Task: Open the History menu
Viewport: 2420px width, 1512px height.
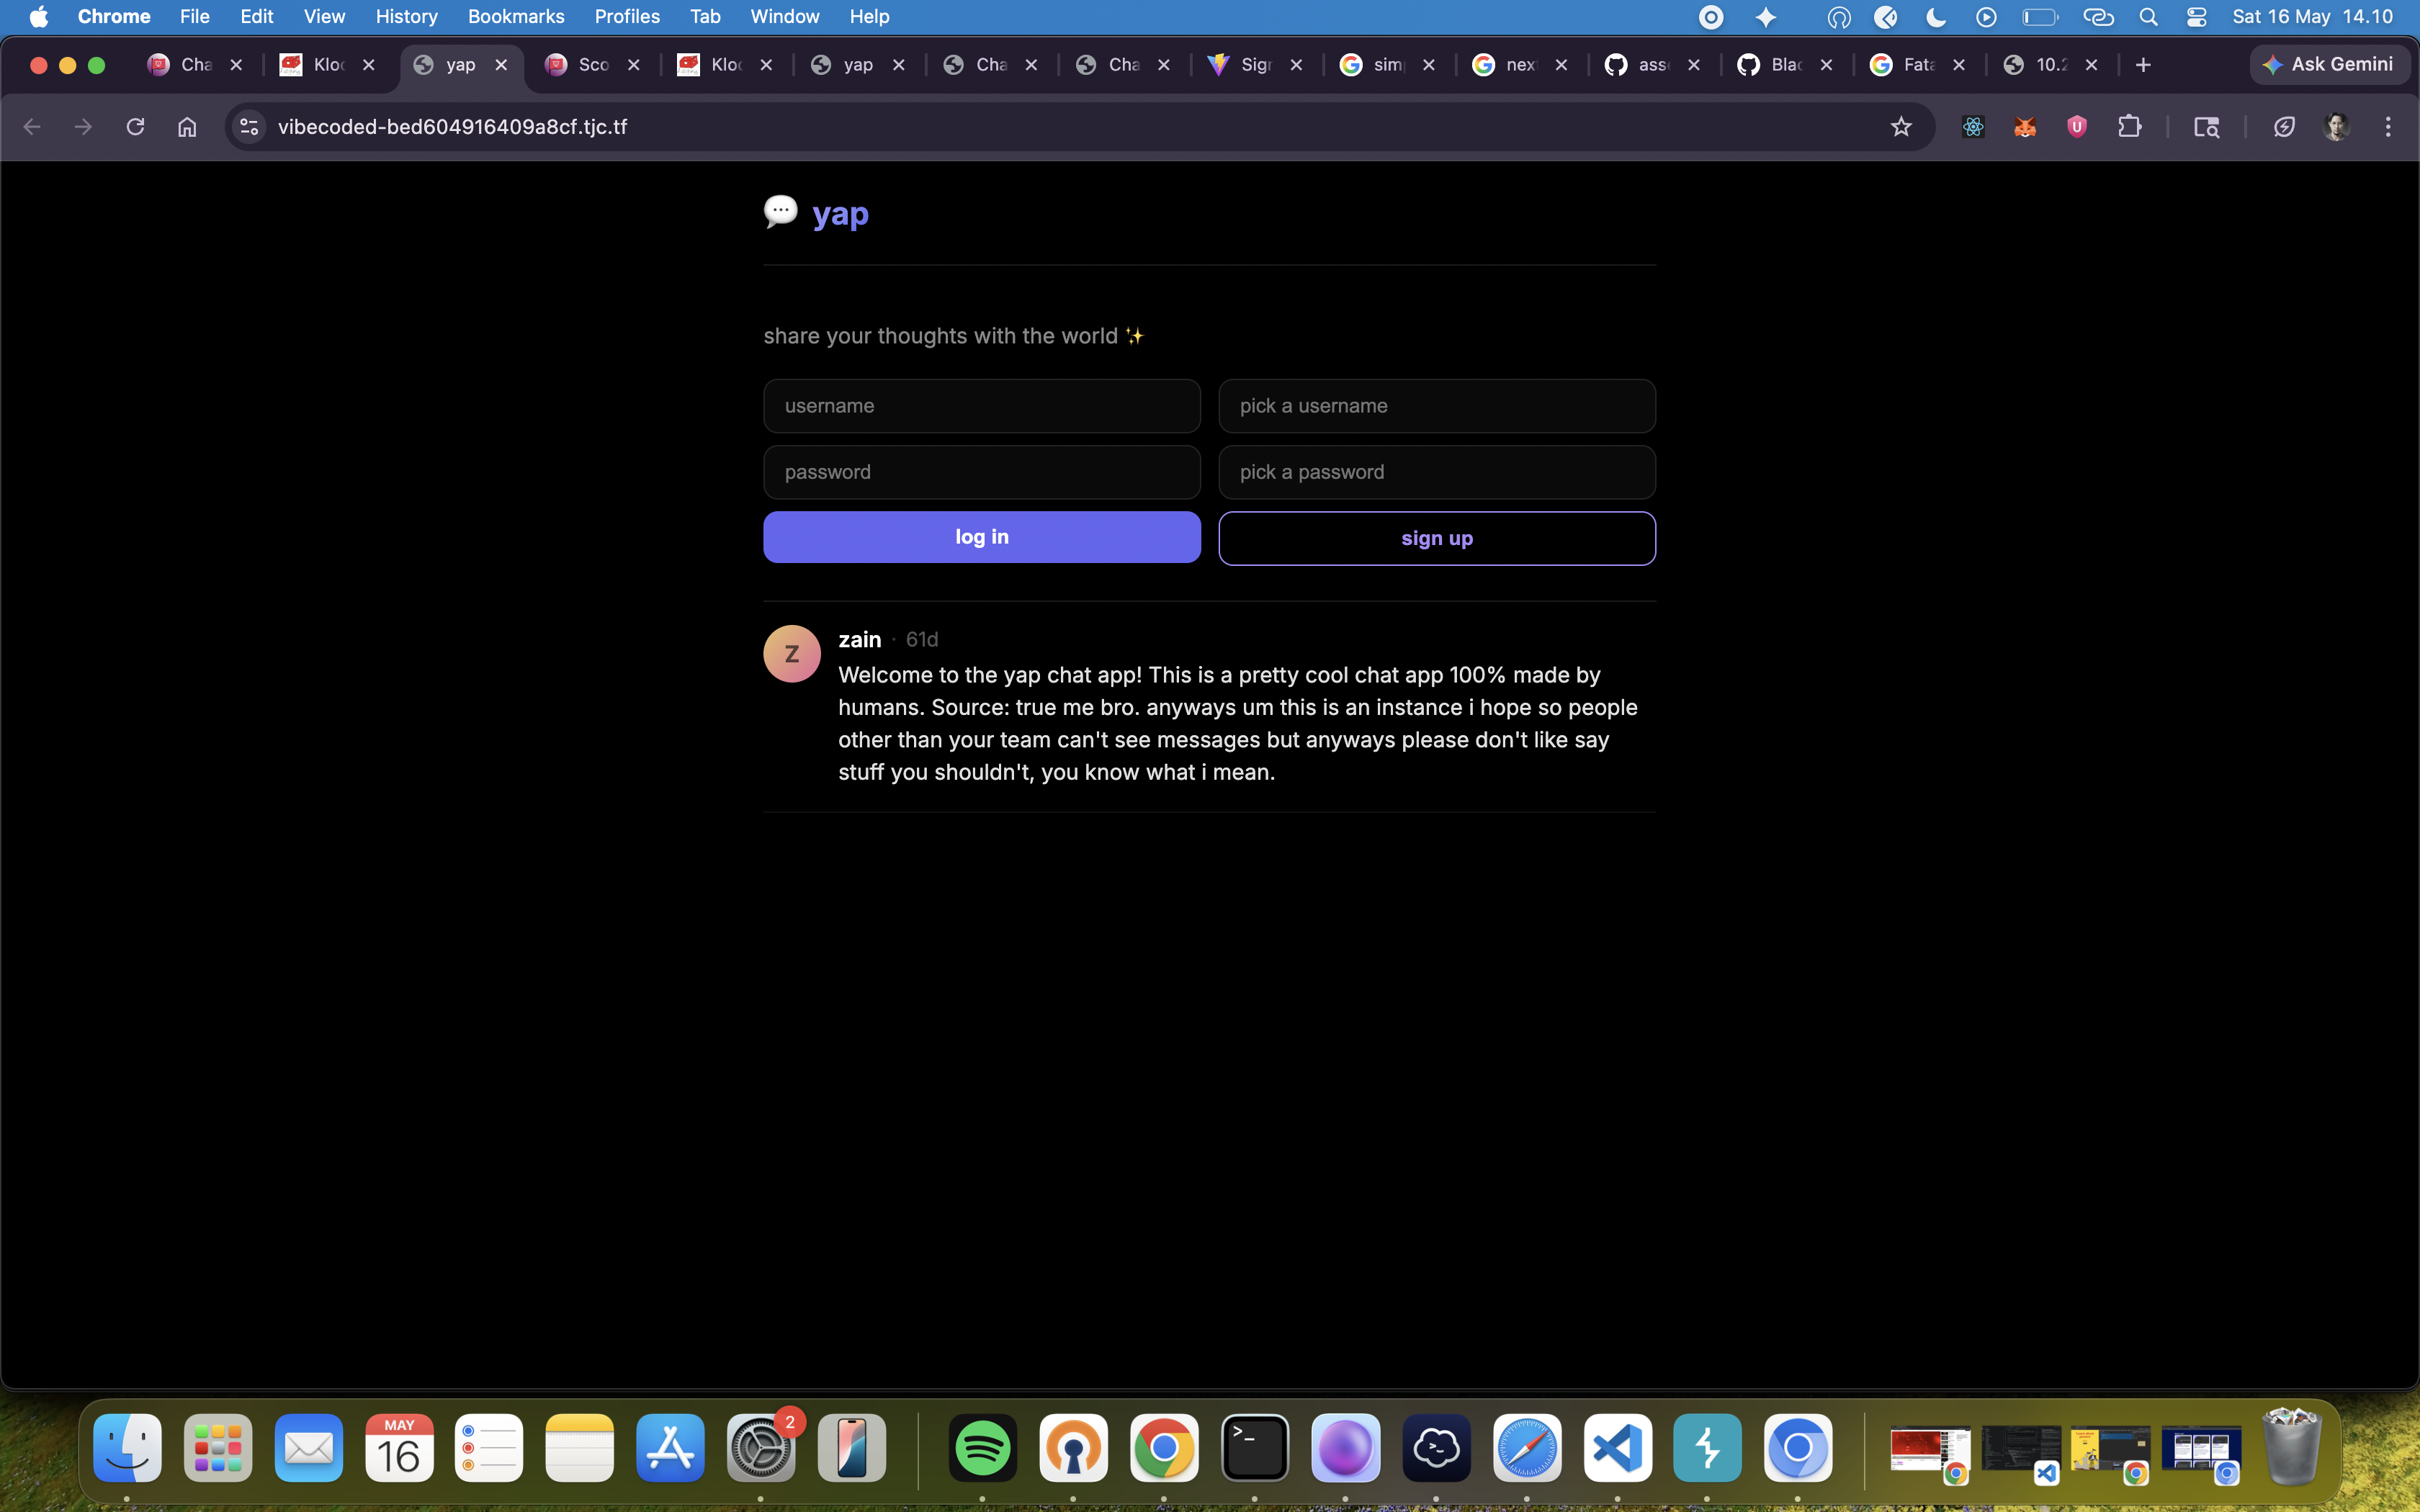Action: (406, 17)
